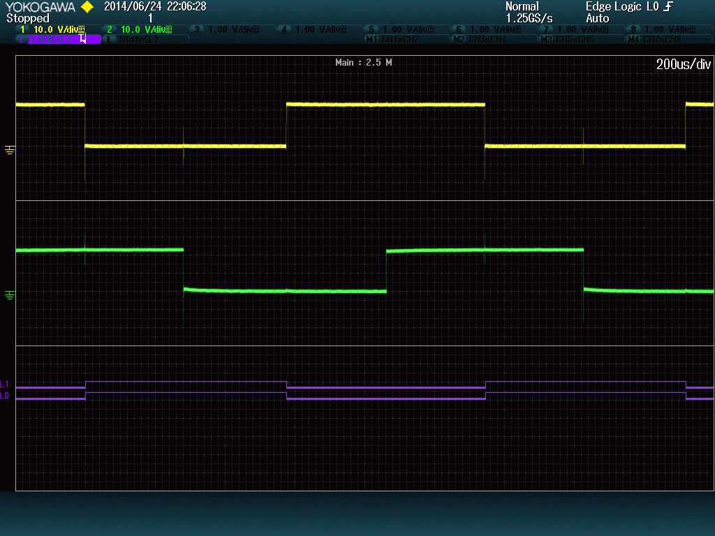Click the rising edge trigger slope icon

coord(668,6)
